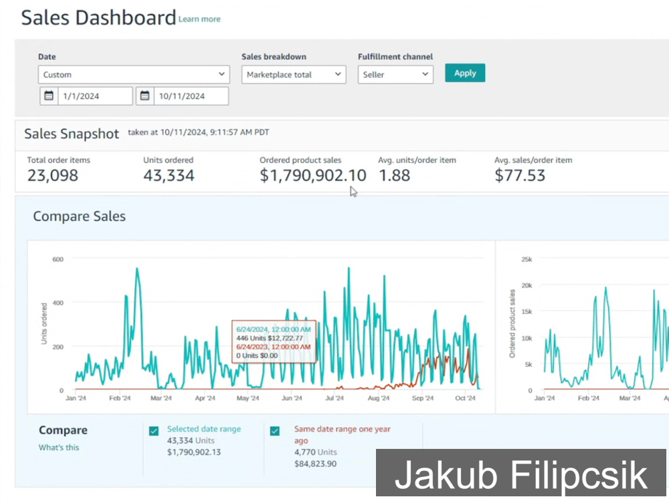The height and width of the screenshot is (501, 669).
Task: Click the Sales Snapshot heading
Action: [72, 134]
